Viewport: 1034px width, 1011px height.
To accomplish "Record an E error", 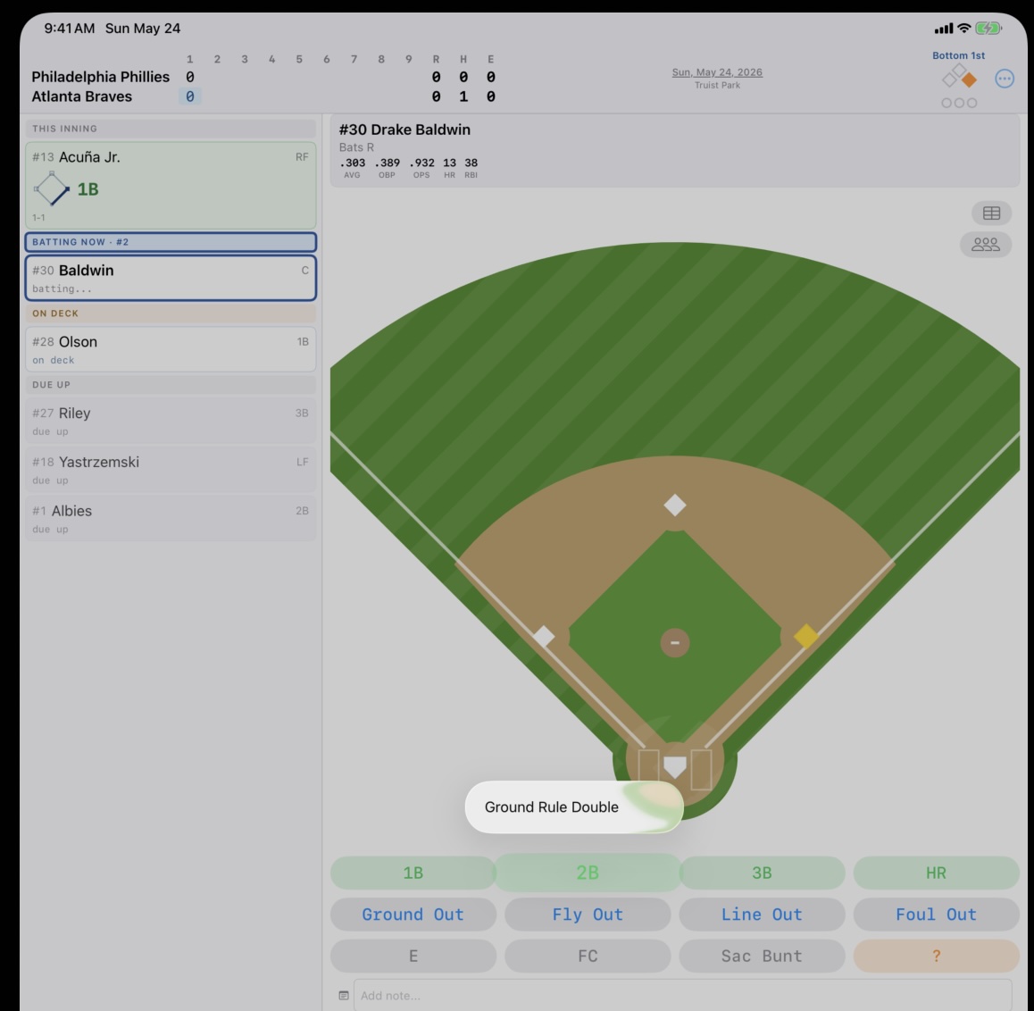I will (x=413, y=956).
